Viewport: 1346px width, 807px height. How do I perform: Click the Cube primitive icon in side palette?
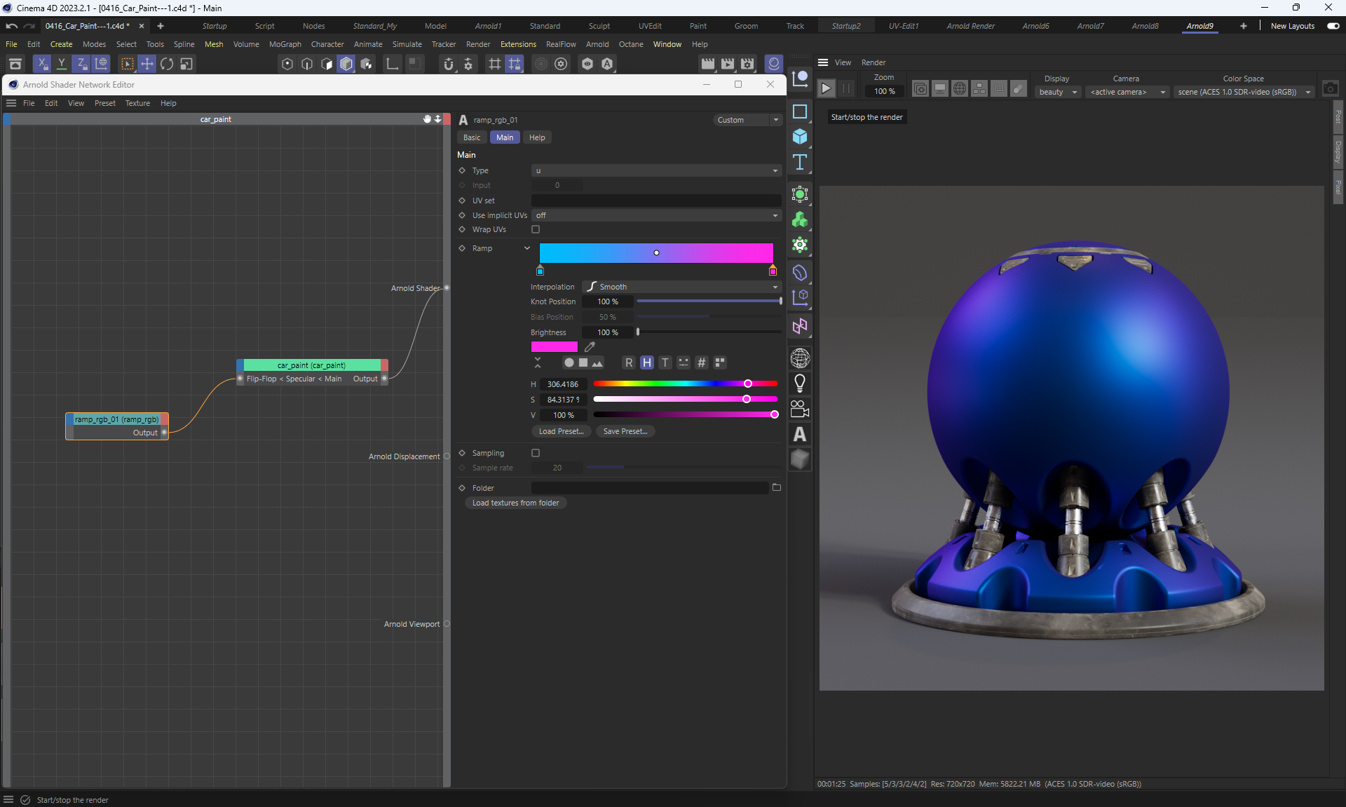click(x=800, y=137)
